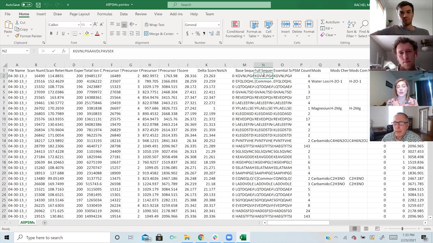Click the Cut button
Screen dimensions: 433x243
click(x=20, y=23)
